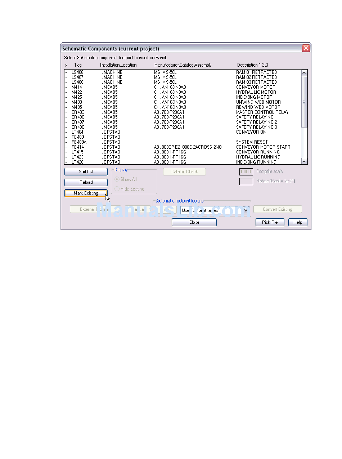
Task: Select the Show All radio option
Action: (126, 179)
